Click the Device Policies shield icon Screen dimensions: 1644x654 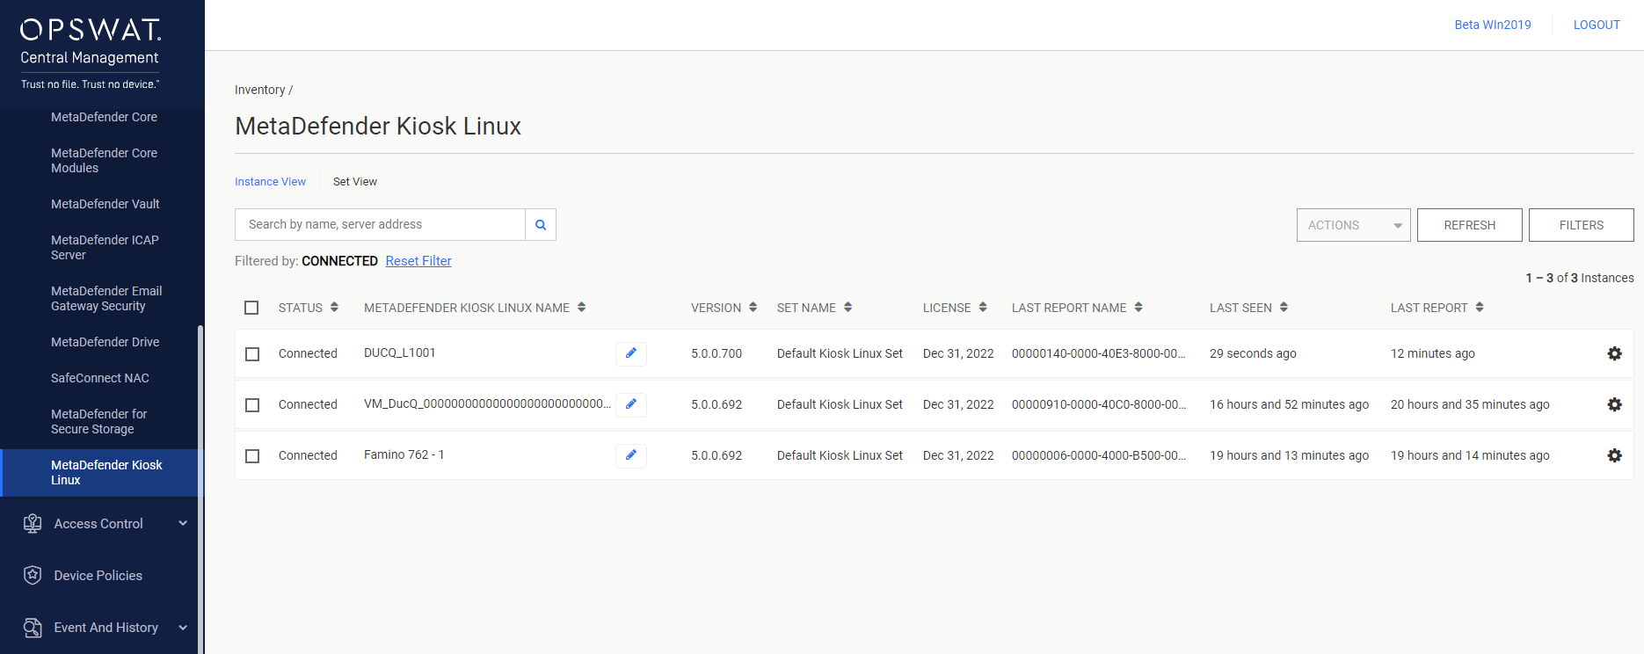(33, 576)
